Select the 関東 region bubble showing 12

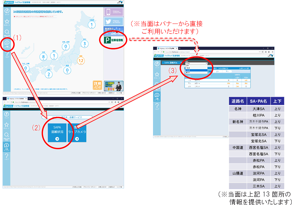[81, 60]
